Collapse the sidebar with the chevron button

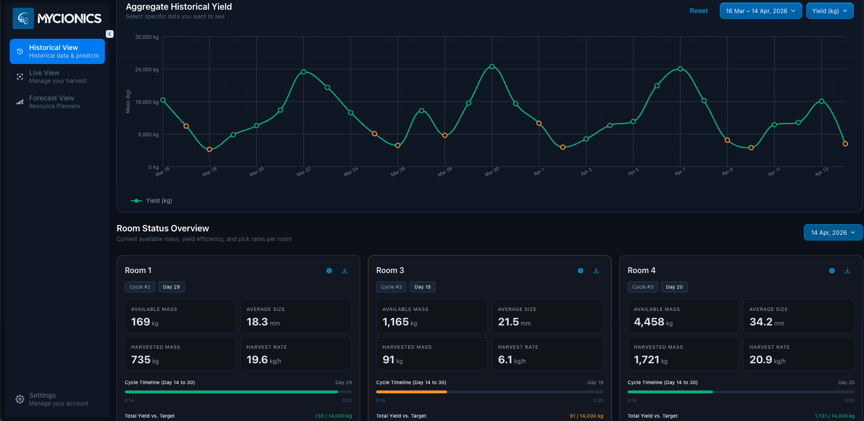click(x=110, y=34)
